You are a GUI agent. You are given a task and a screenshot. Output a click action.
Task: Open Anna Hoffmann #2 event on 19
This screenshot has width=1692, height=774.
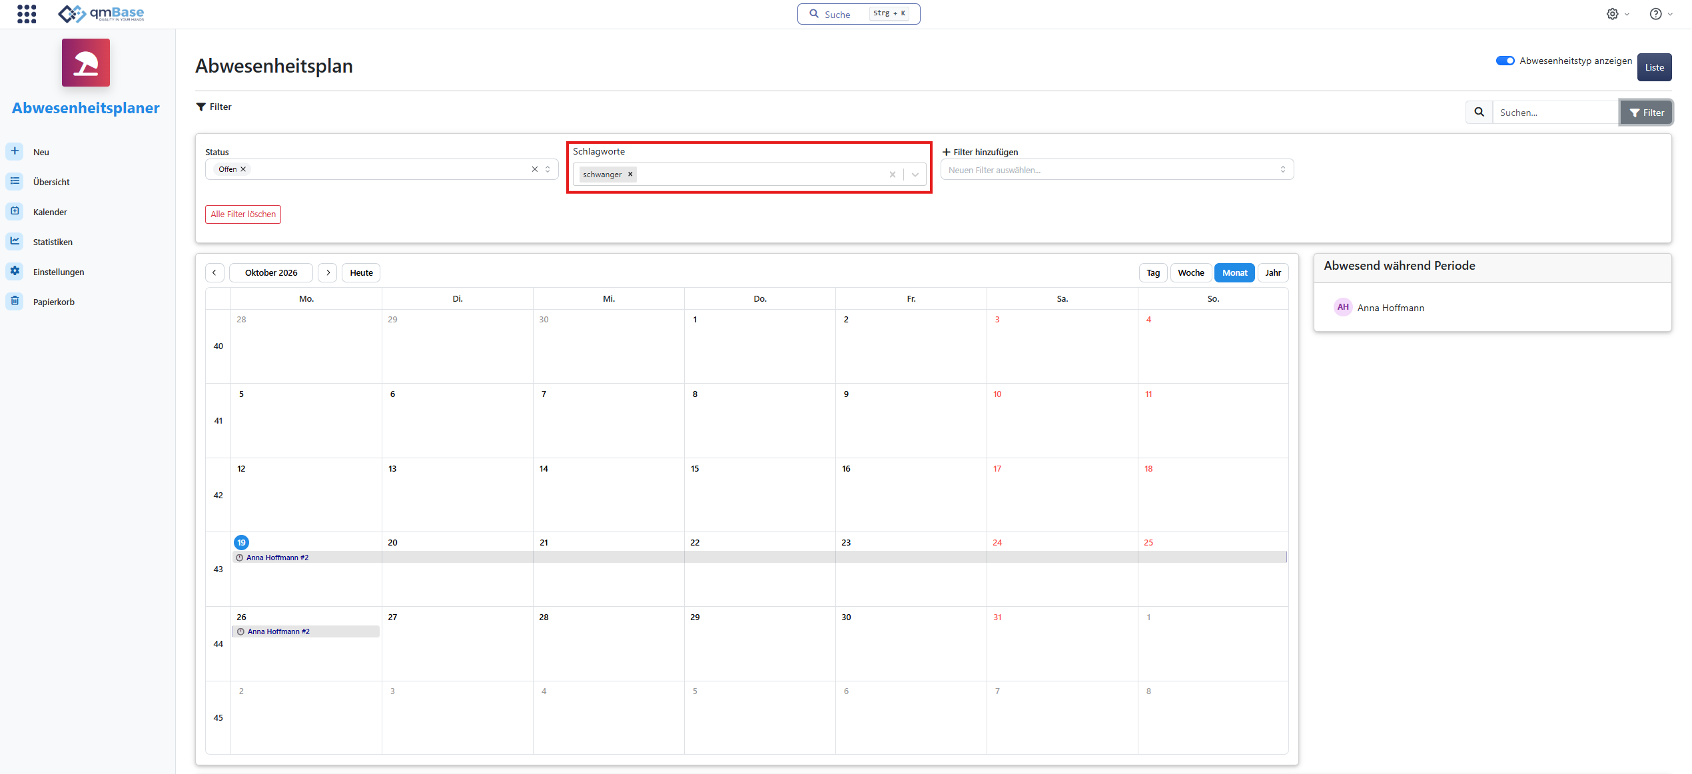759,558
